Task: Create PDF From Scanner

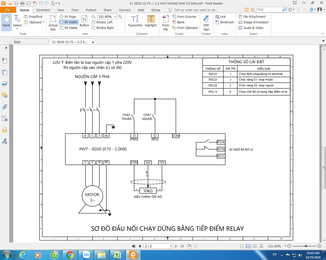Action: click(184, 17)
